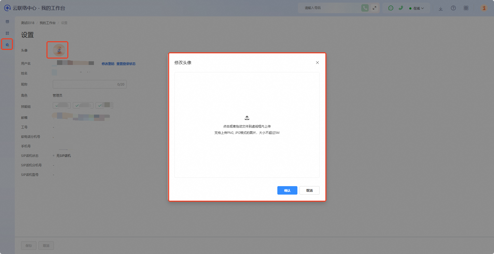Image resolution: width=494 pixels, height=254 pixels.
Task: Confirm the avatar change with 确认
Action: 287,190
